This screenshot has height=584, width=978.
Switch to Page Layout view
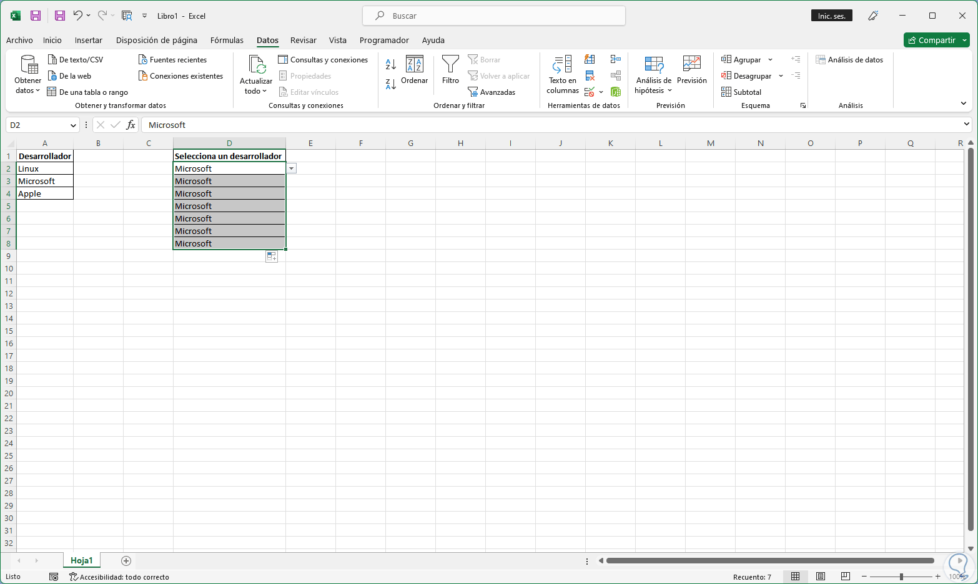coord(821,577)
